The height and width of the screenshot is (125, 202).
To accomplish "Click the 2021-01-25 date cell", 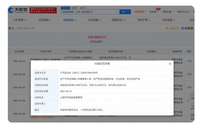I will (19, 101).
